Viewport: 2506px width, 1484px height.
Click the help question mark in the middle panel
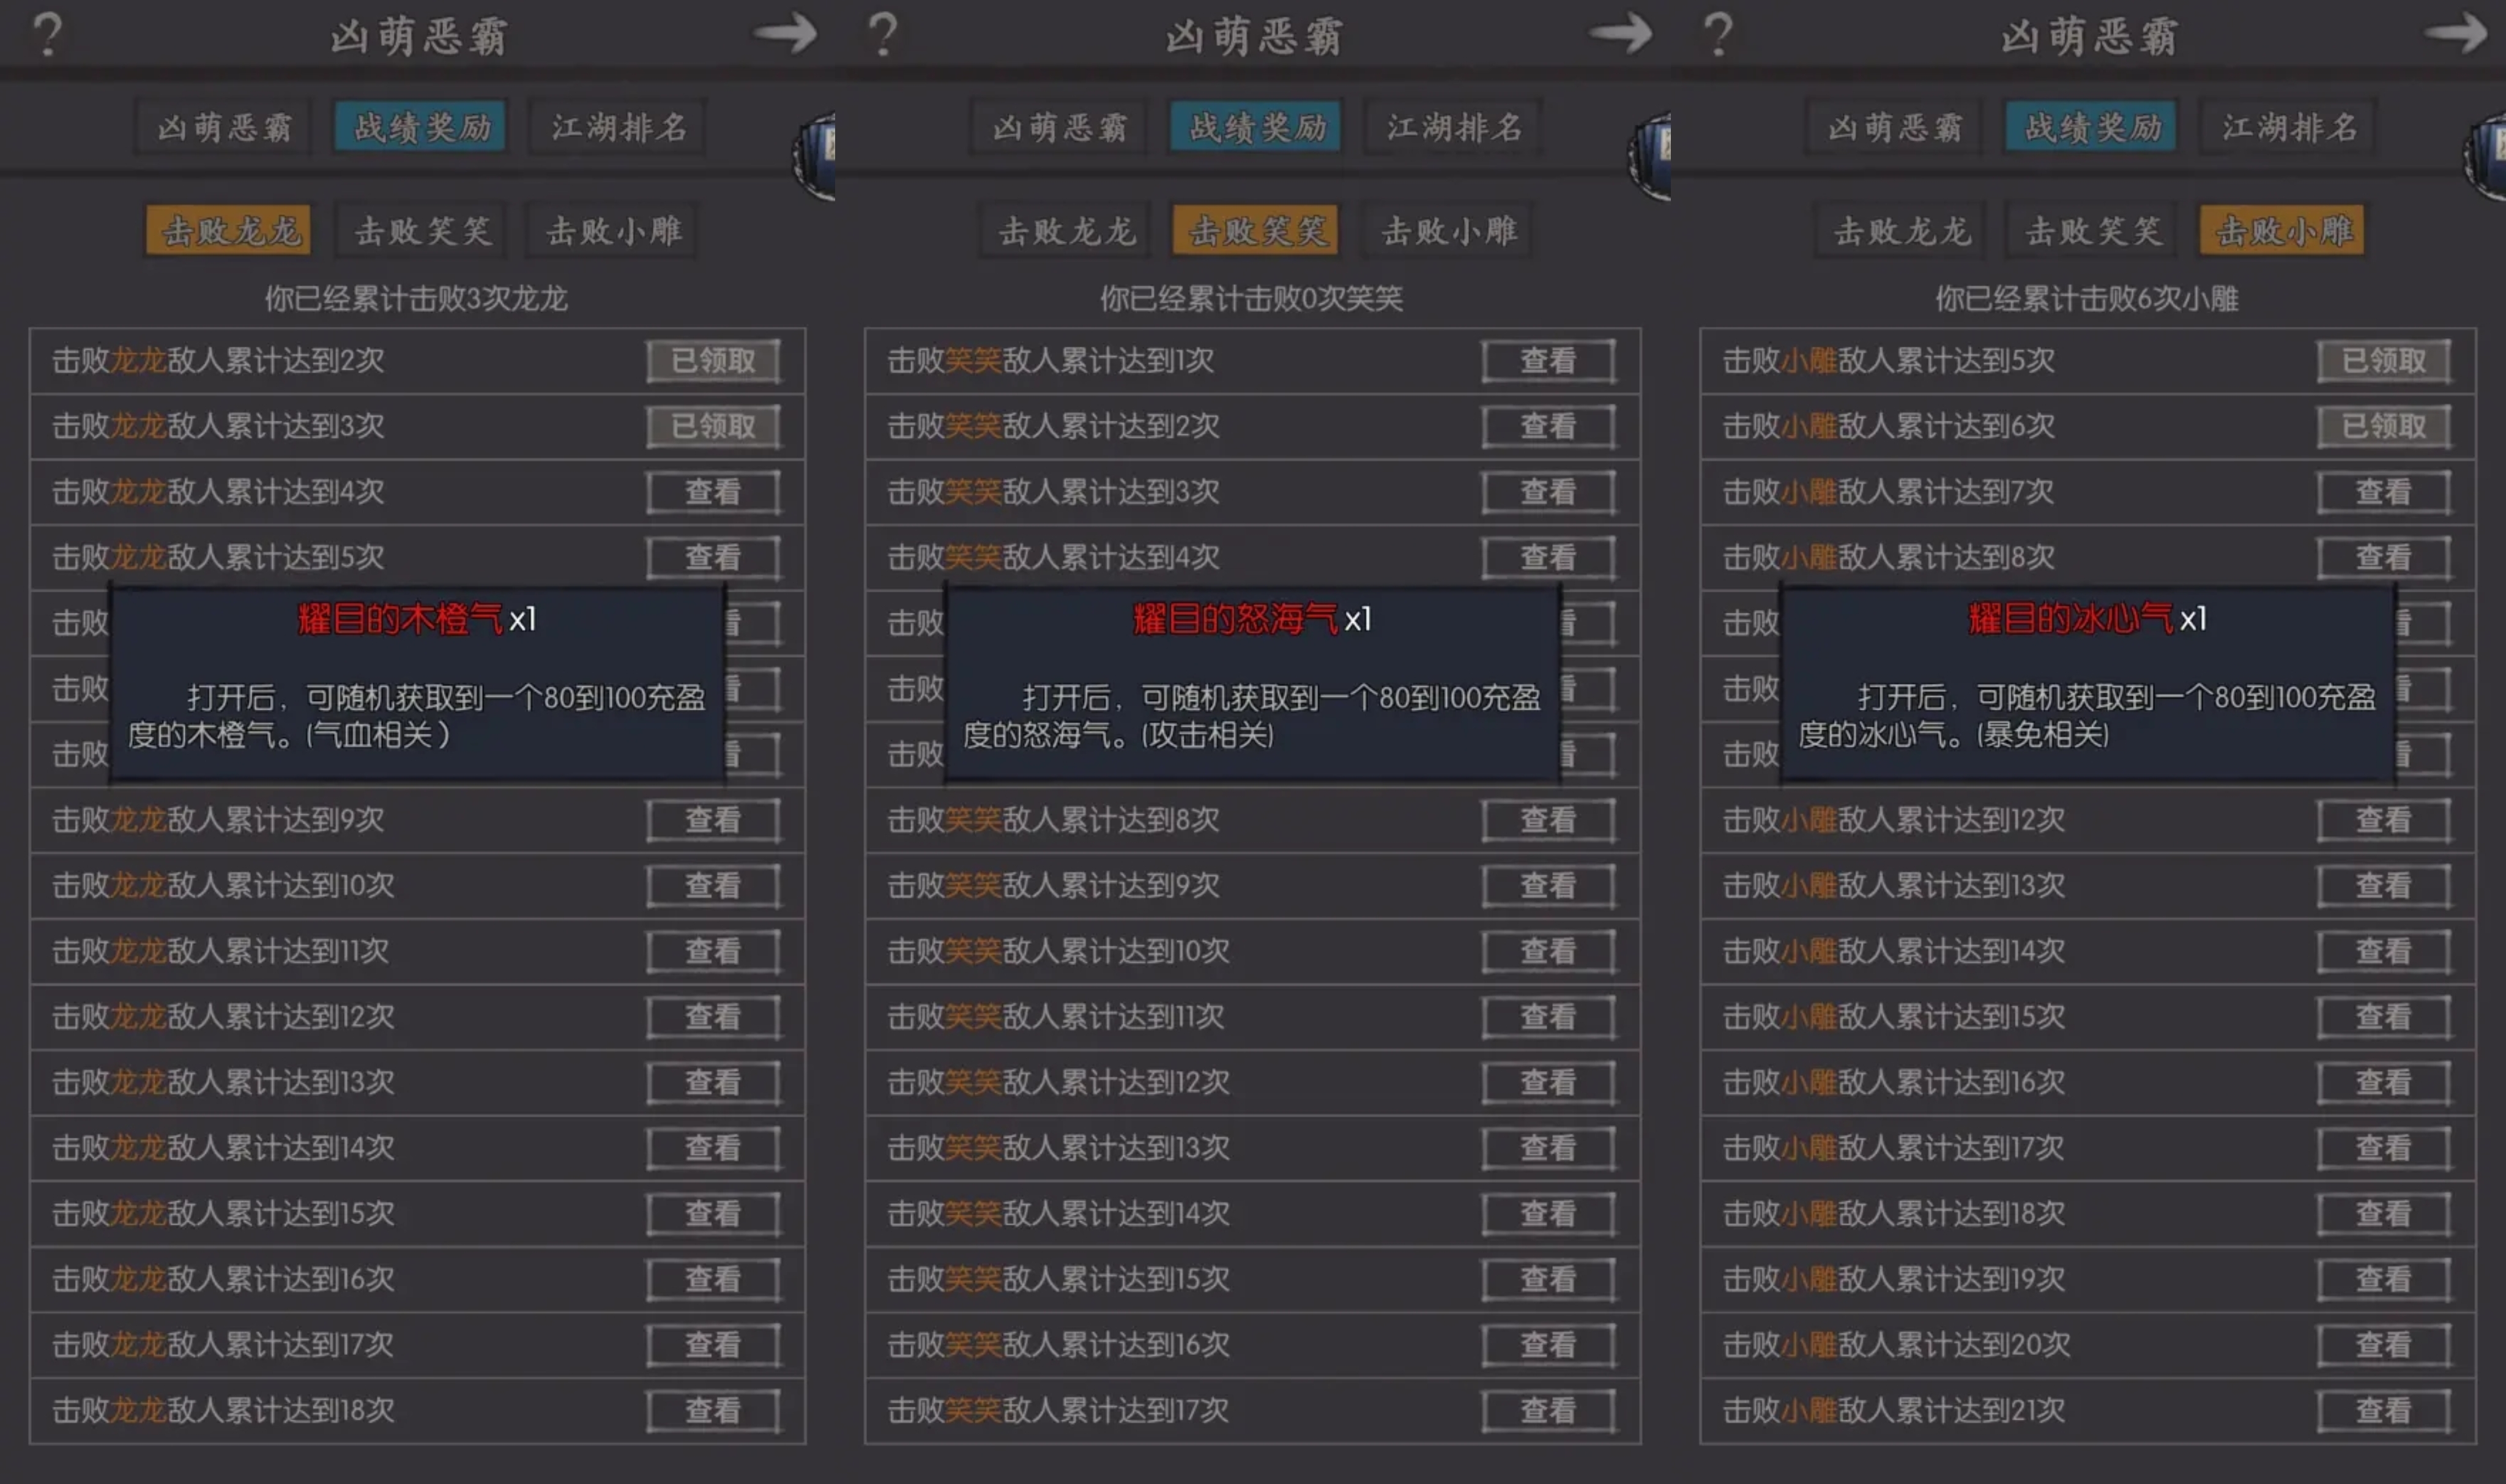882,34
